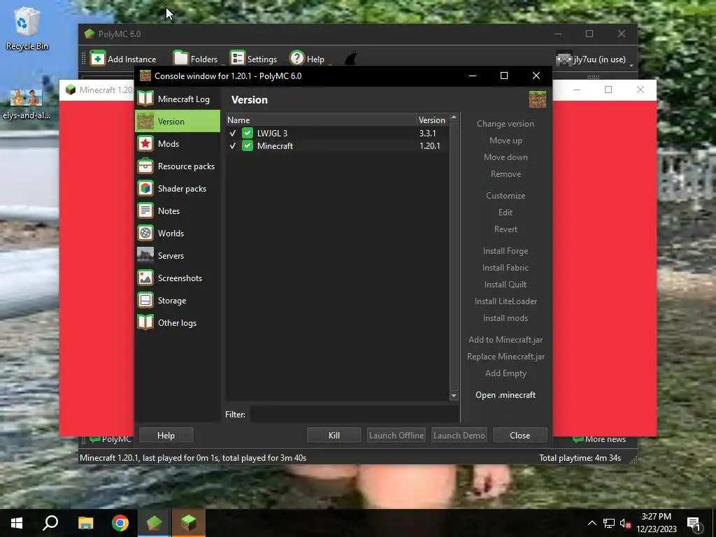Click the Worlds globe icon

click(145, 234)
